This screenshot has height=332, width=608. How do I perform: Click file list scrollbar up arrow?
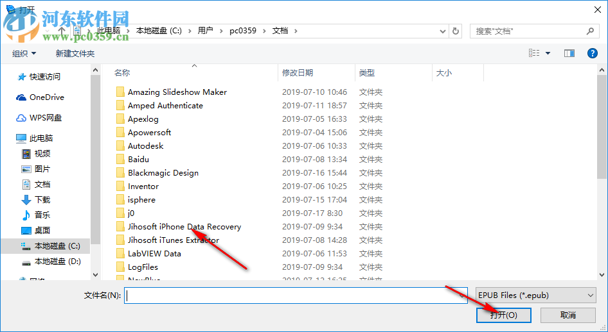coord(602,70)
